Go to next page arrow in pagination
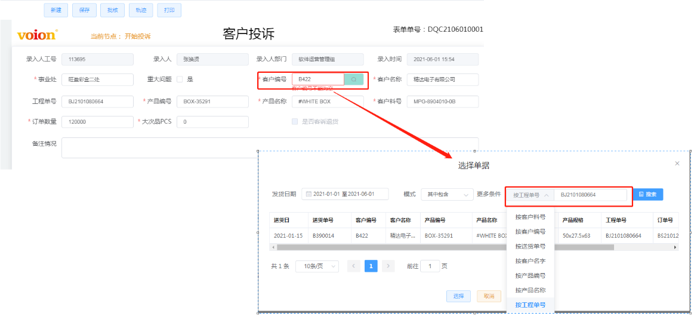 pyautogui.click(x=388, y=266)
